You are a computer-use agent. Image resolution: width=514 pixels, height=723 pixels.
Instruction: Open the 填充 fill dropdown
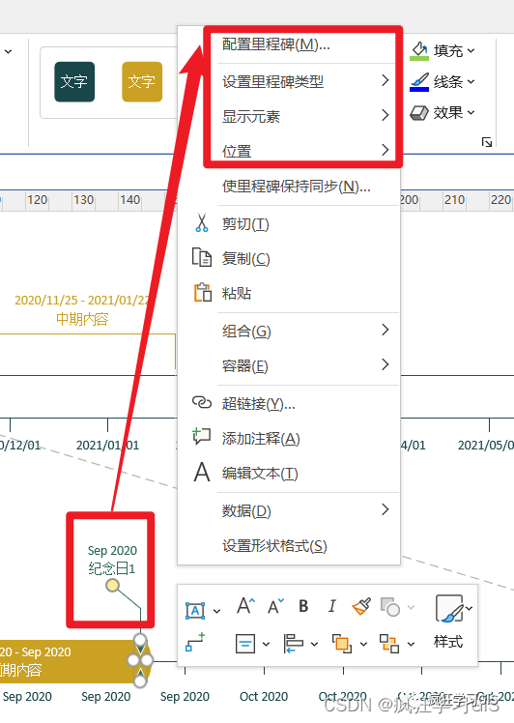(x=443, y=50)
